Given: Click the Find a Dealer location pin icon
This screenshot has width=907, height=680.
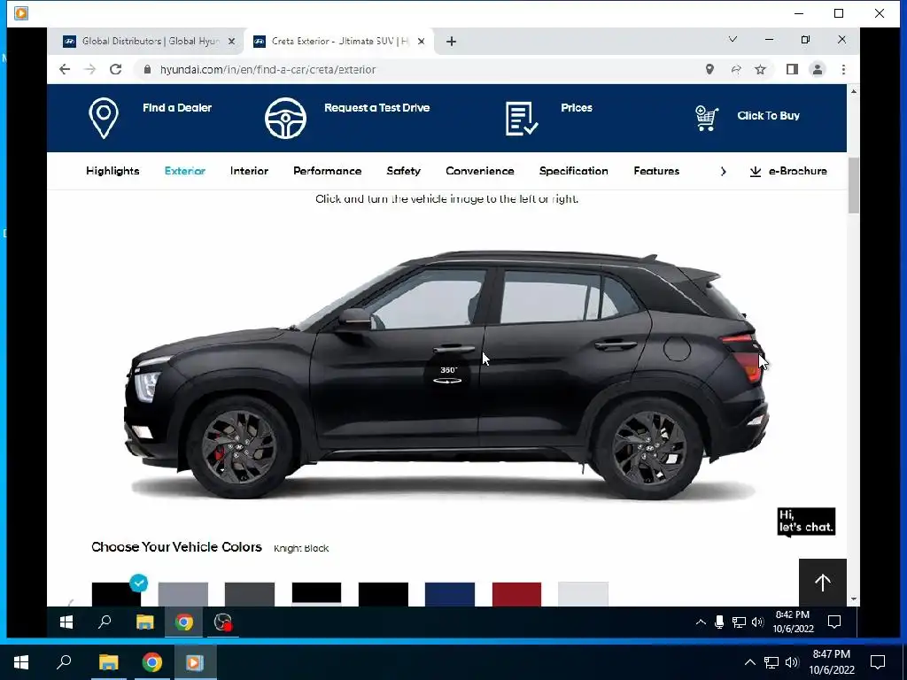Looking at the screenshot, I should 104,118.
